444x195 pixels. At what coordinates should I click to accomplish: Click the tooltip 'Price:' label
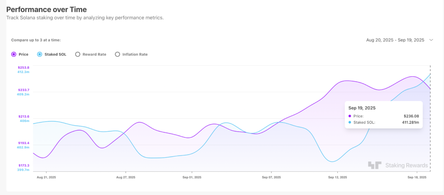tap(358, 116)
